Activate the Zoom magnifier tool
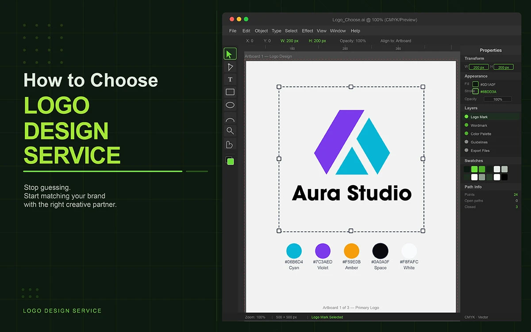This screenshot has height=332, width=531. 230,131
